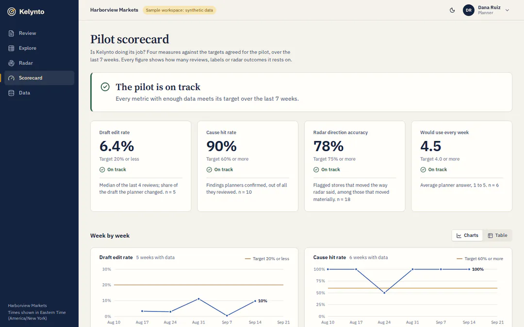Click the 6.4% draft edit rate value
This screenshot has height=327, width=524.
point(116,146)
